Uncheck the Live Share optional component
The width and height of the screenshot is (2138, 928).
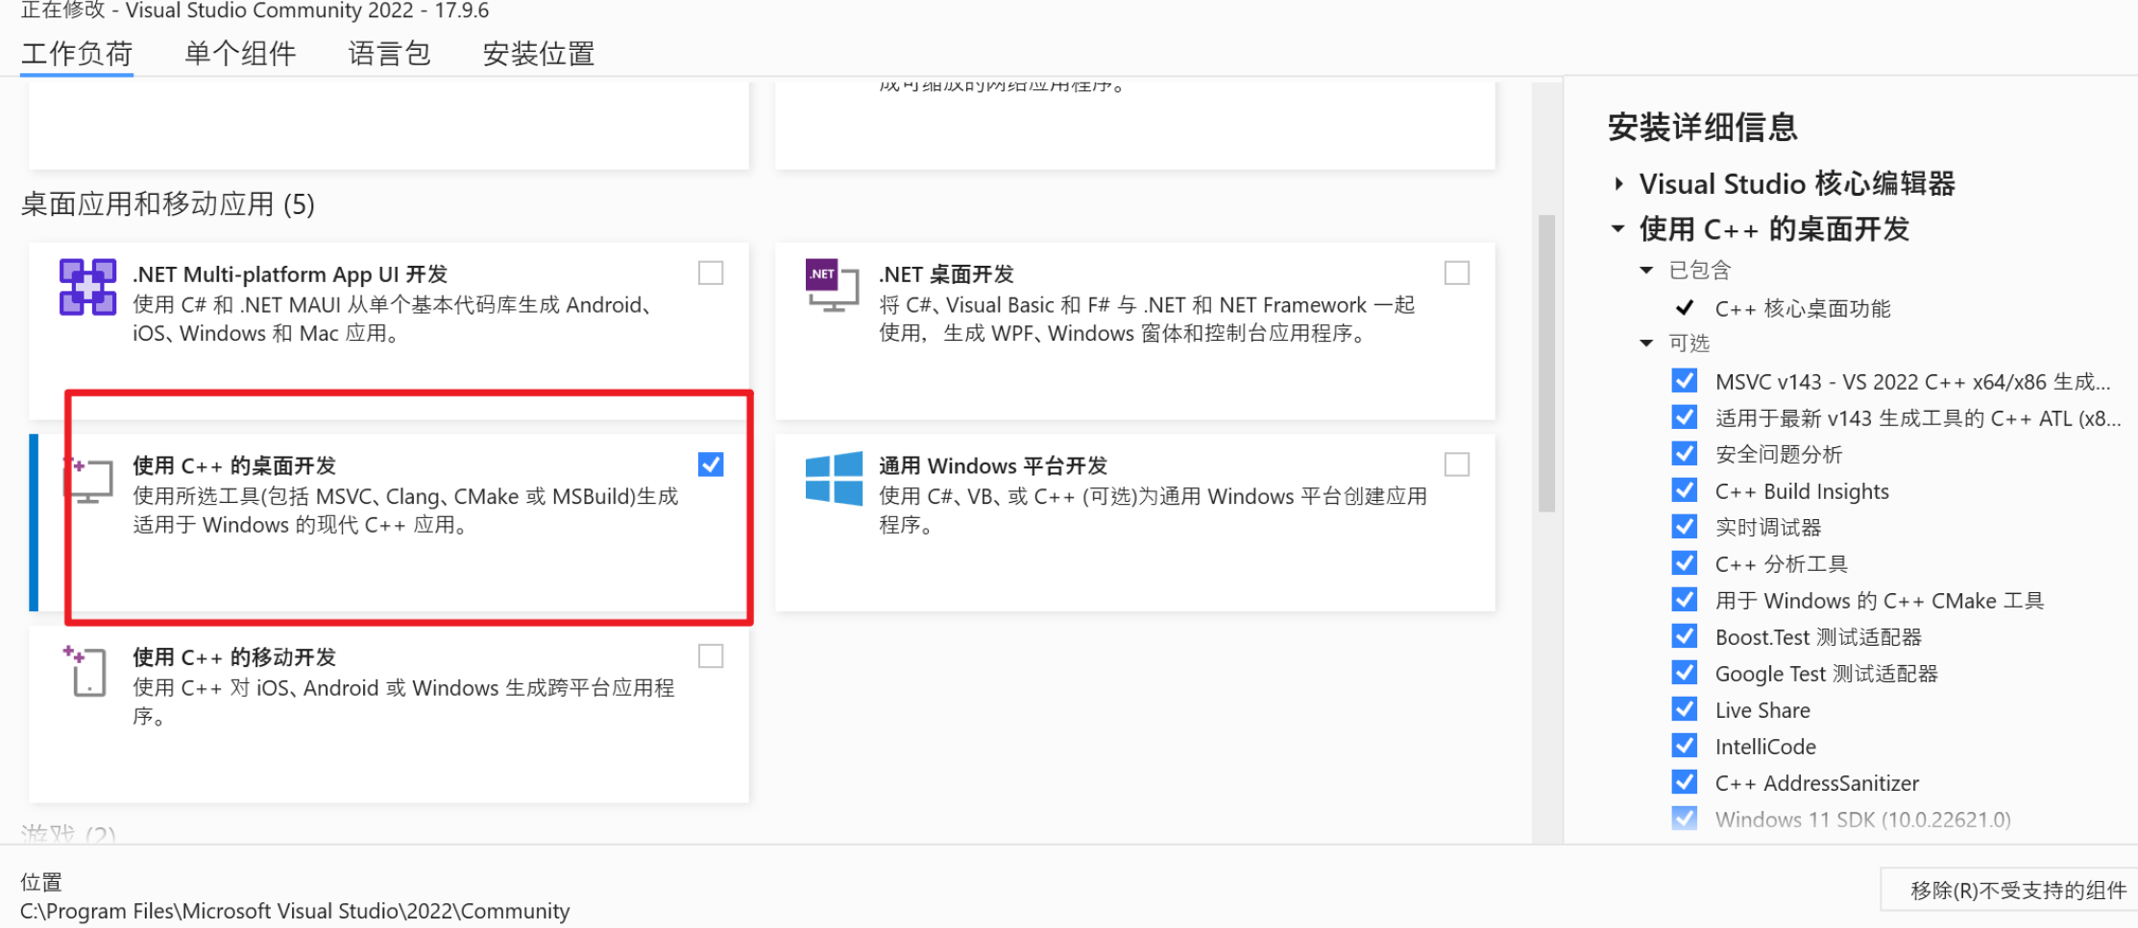coord(1684,710)
